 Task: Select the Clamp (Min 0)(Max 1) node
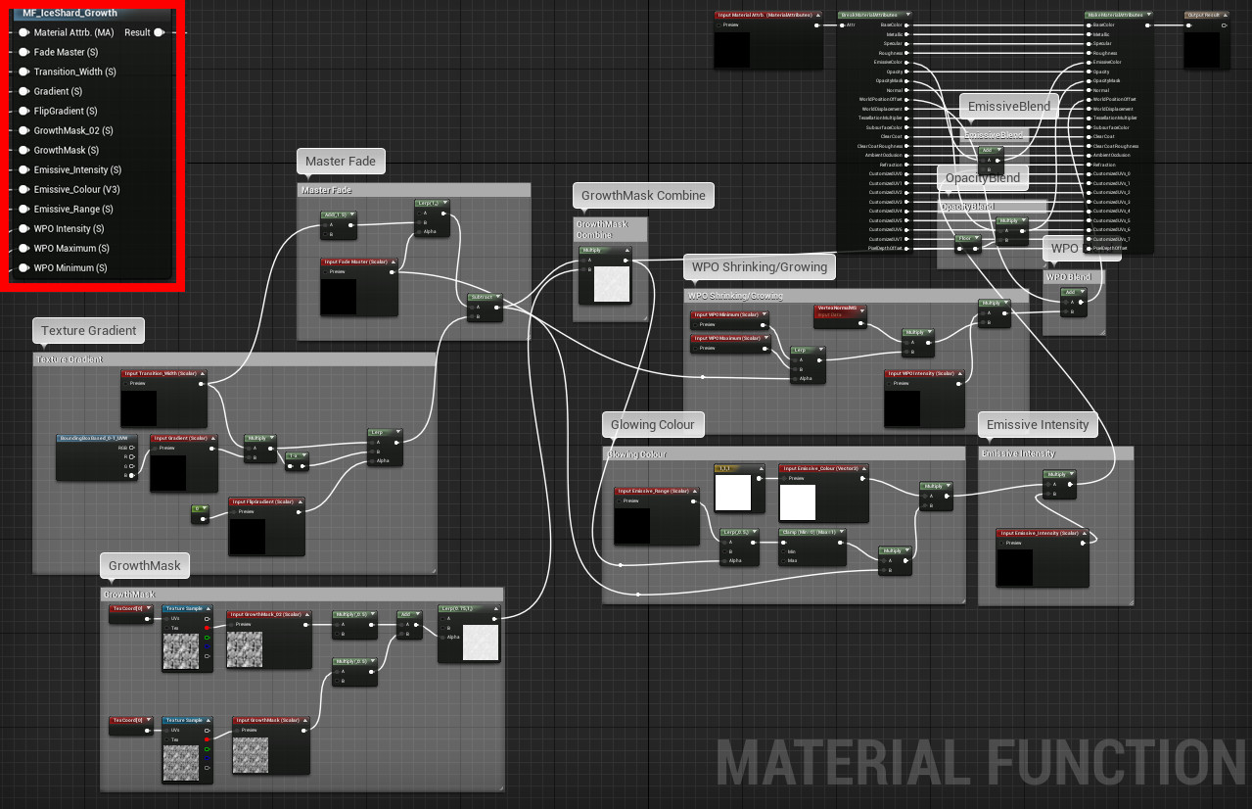pos(811,532)
